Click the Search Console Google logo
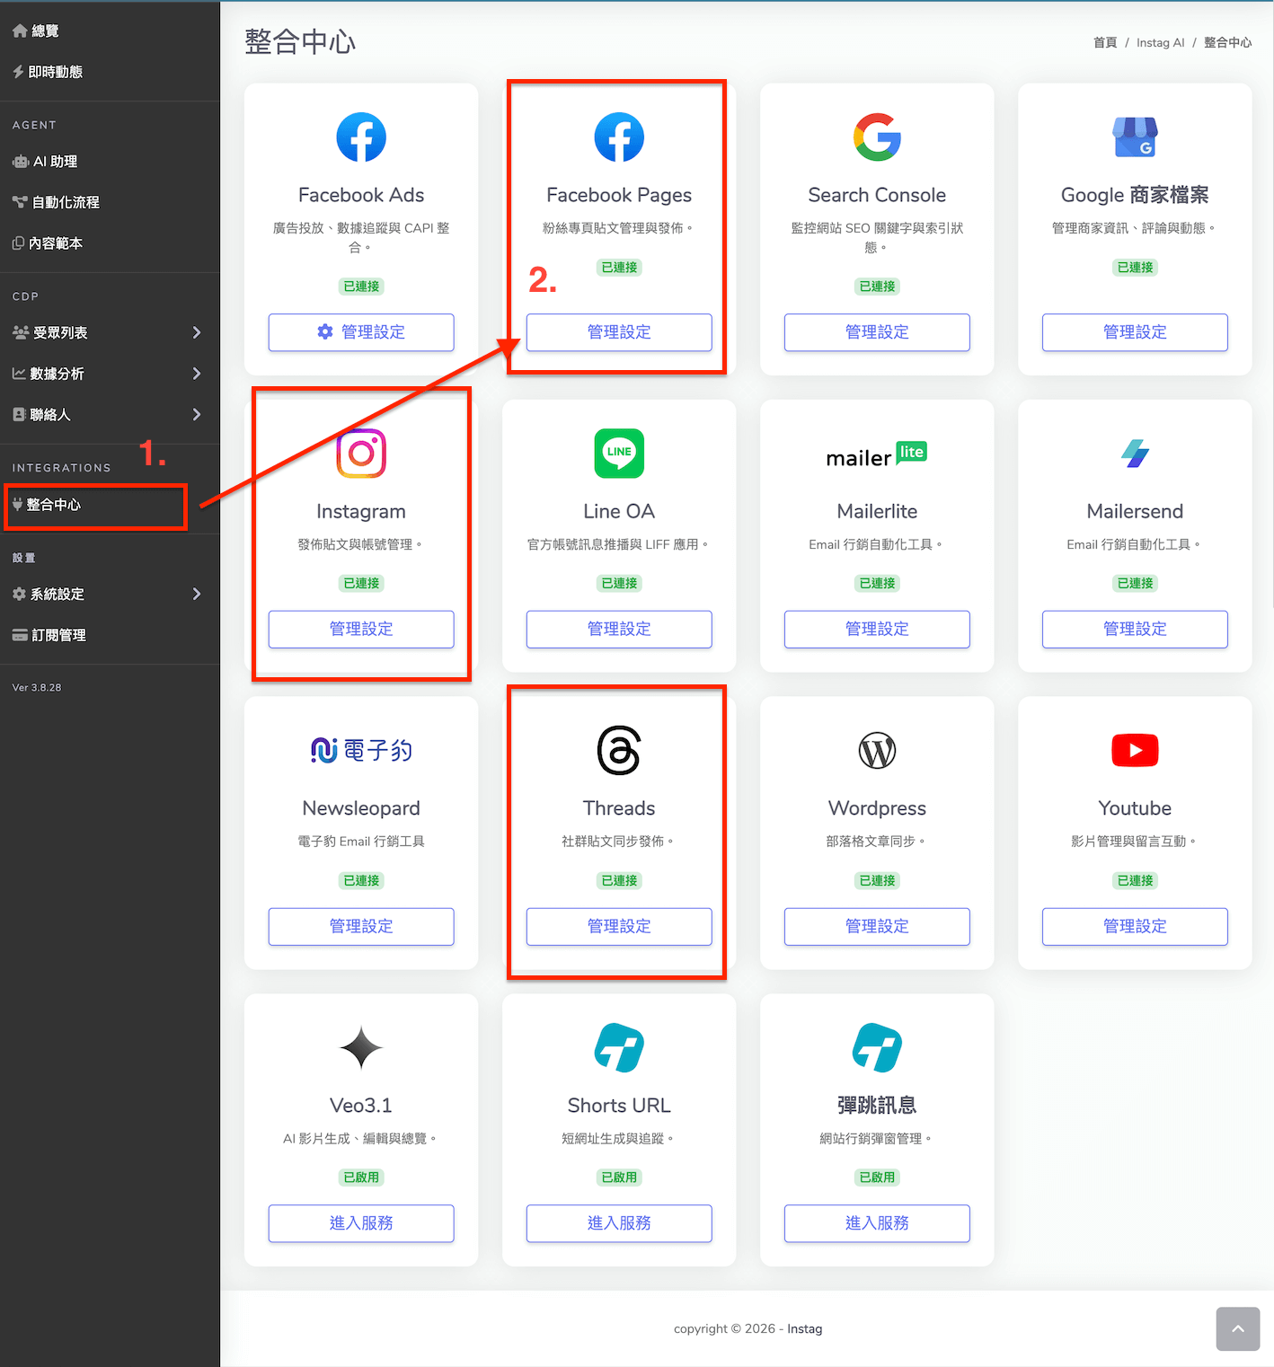The width and height of the screenshot is (1274, 1367). 877,137
